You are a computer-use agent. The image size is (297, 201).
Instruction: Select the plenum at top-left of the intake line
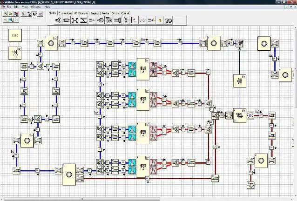pyautogui.click(x=51, y=43)
